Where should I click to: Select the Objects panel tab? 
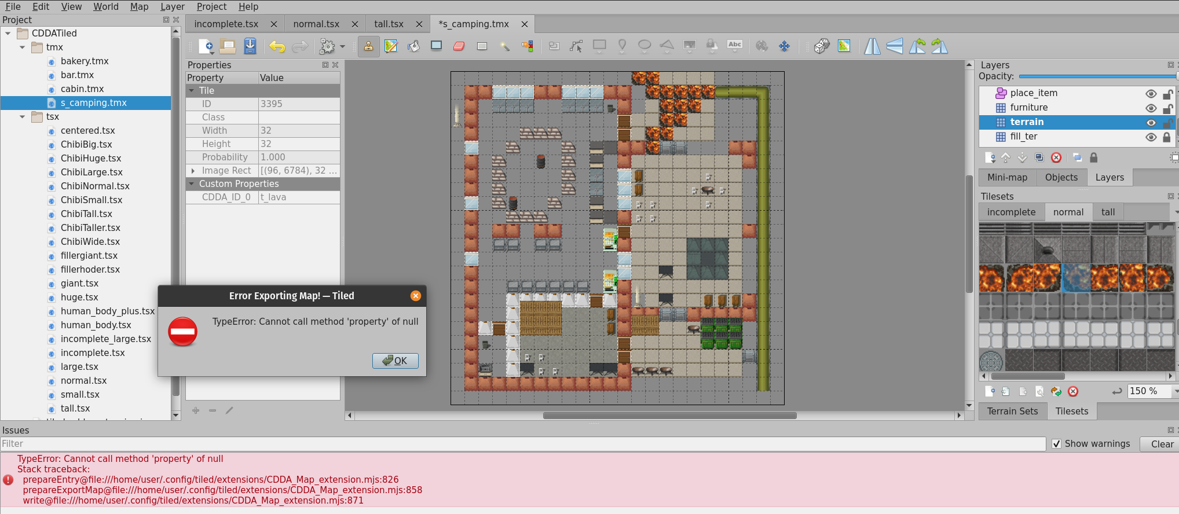(1061, 178)
